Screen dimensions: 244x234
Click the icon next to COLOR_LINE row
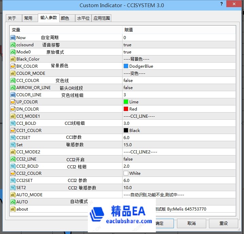13,95
